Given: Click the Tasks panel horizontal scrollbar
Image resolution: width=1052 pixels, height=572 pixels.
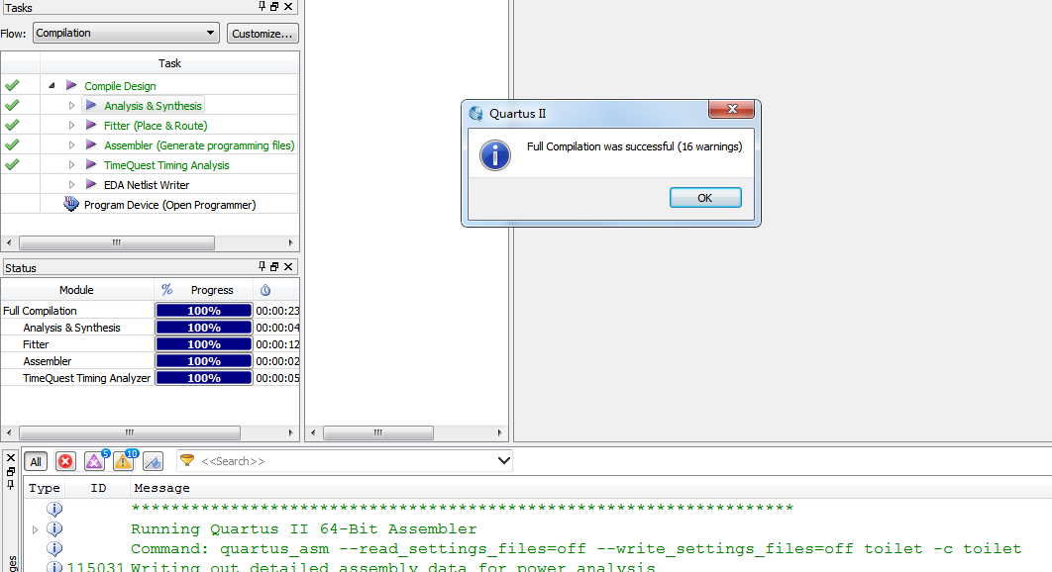Looking at the screenshot, I should coord(117,242).
